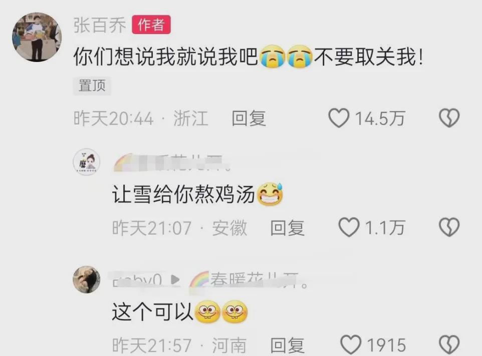
Task: Click the red 作者 badge
Action: tap(151, 25)
